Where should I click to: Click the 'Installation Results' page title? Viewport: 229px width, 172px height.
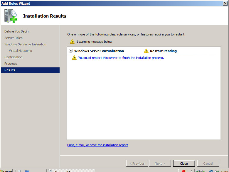[x=45, y=16]
